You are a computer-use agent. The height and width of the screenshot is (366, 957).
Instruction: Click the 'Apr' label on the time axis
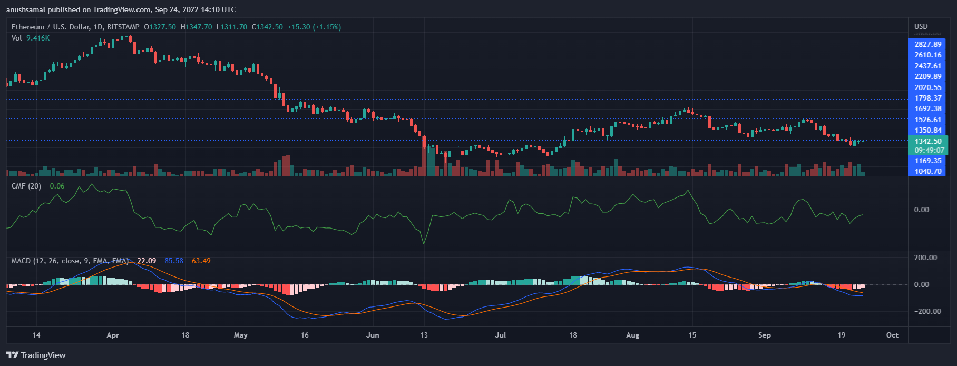coord(113,335)
